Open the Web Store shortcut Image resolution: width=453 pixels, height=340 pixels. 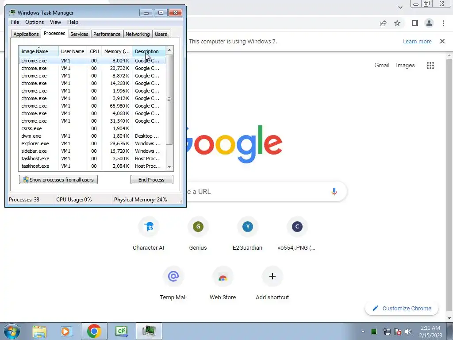223,284
